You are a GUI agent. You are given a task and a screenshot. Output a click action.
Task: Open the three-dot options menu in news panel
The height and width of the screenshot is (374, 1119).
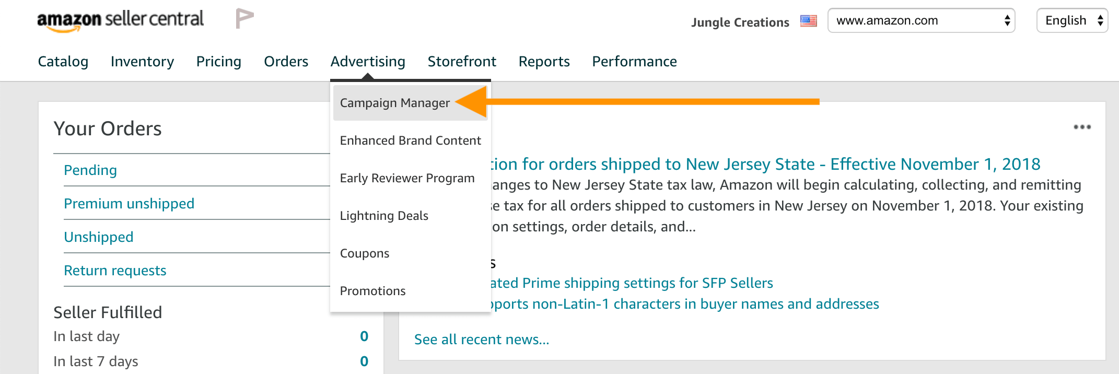pos(1082,127)
